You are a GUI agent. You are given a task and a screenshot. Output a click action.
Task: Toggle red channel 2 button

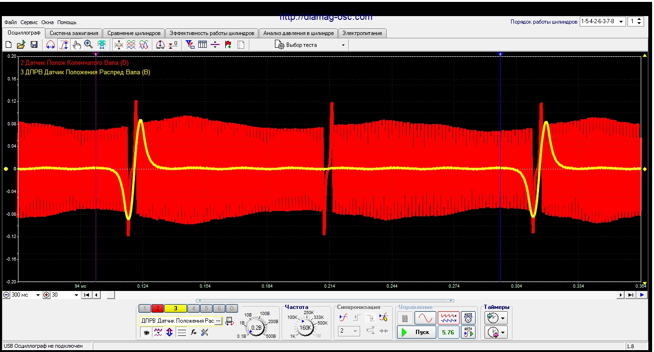pos(158,308)
